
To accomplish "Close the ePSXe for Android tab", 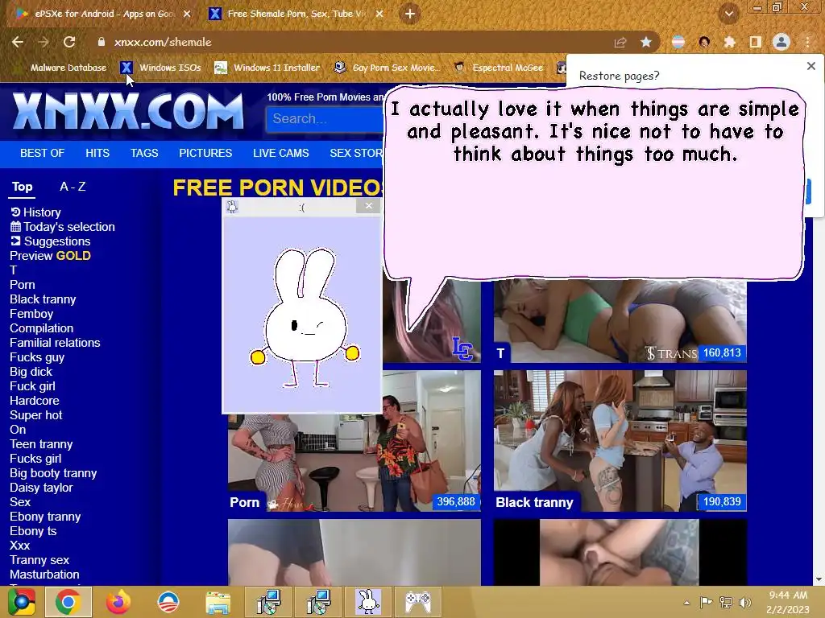I will [187, 14].
